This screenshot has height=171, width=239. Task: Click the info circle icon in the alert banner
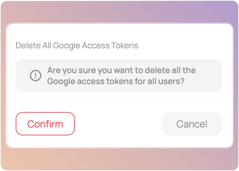(36, 76)
